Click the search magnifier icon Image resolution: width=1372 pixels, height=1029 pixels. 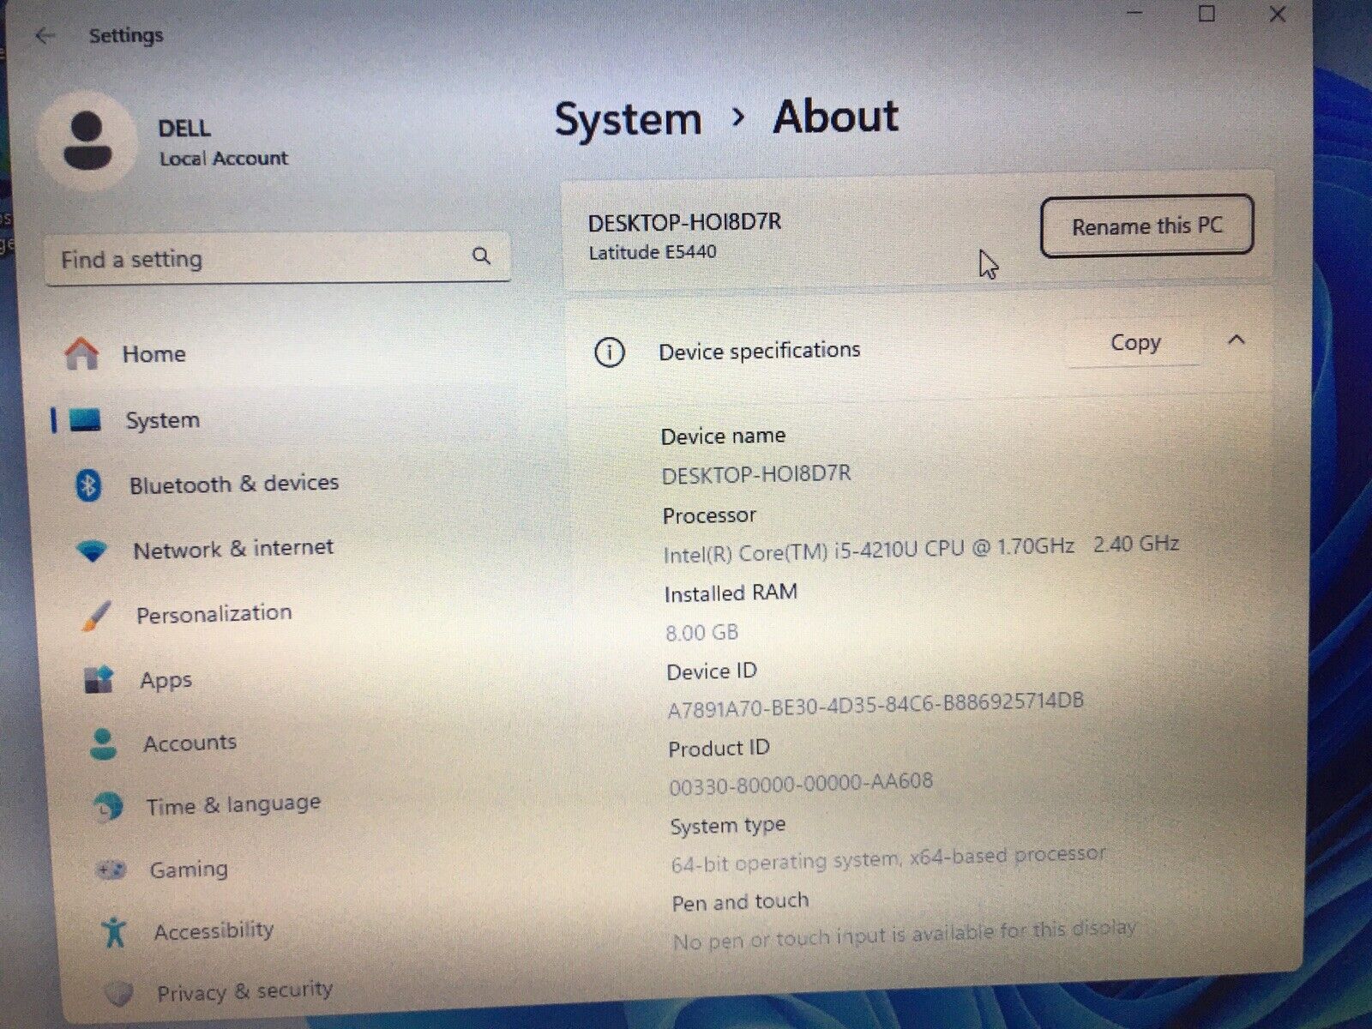[x=482, y=256]
